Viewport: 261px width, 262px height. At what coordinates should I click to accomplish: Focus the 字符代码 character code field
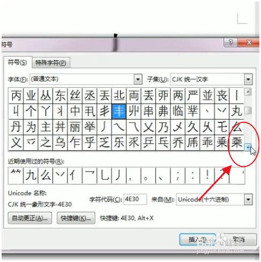click(x=135, y=199)
